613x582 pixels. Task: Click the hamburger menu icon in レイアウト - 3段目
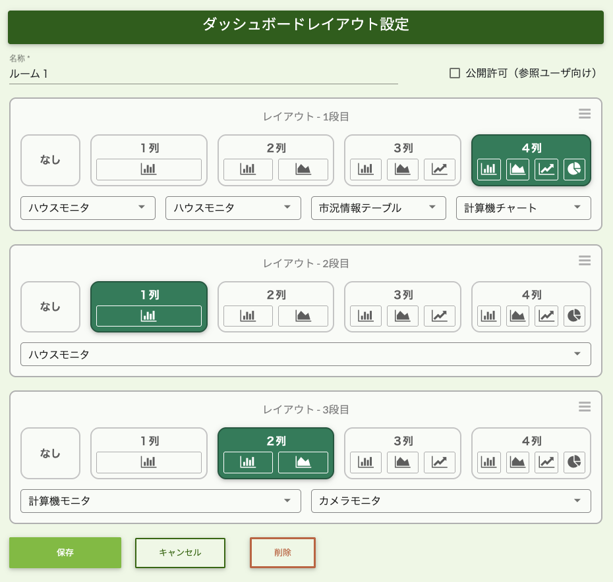[584, 407]
